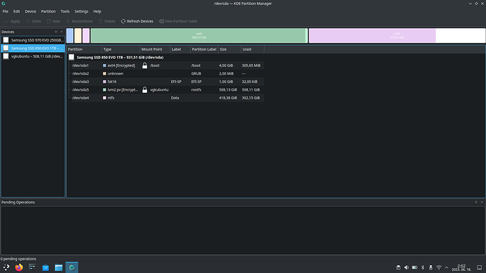Open the Partition menu
Viewport: 486px width, 273px height.
[49, 11]
